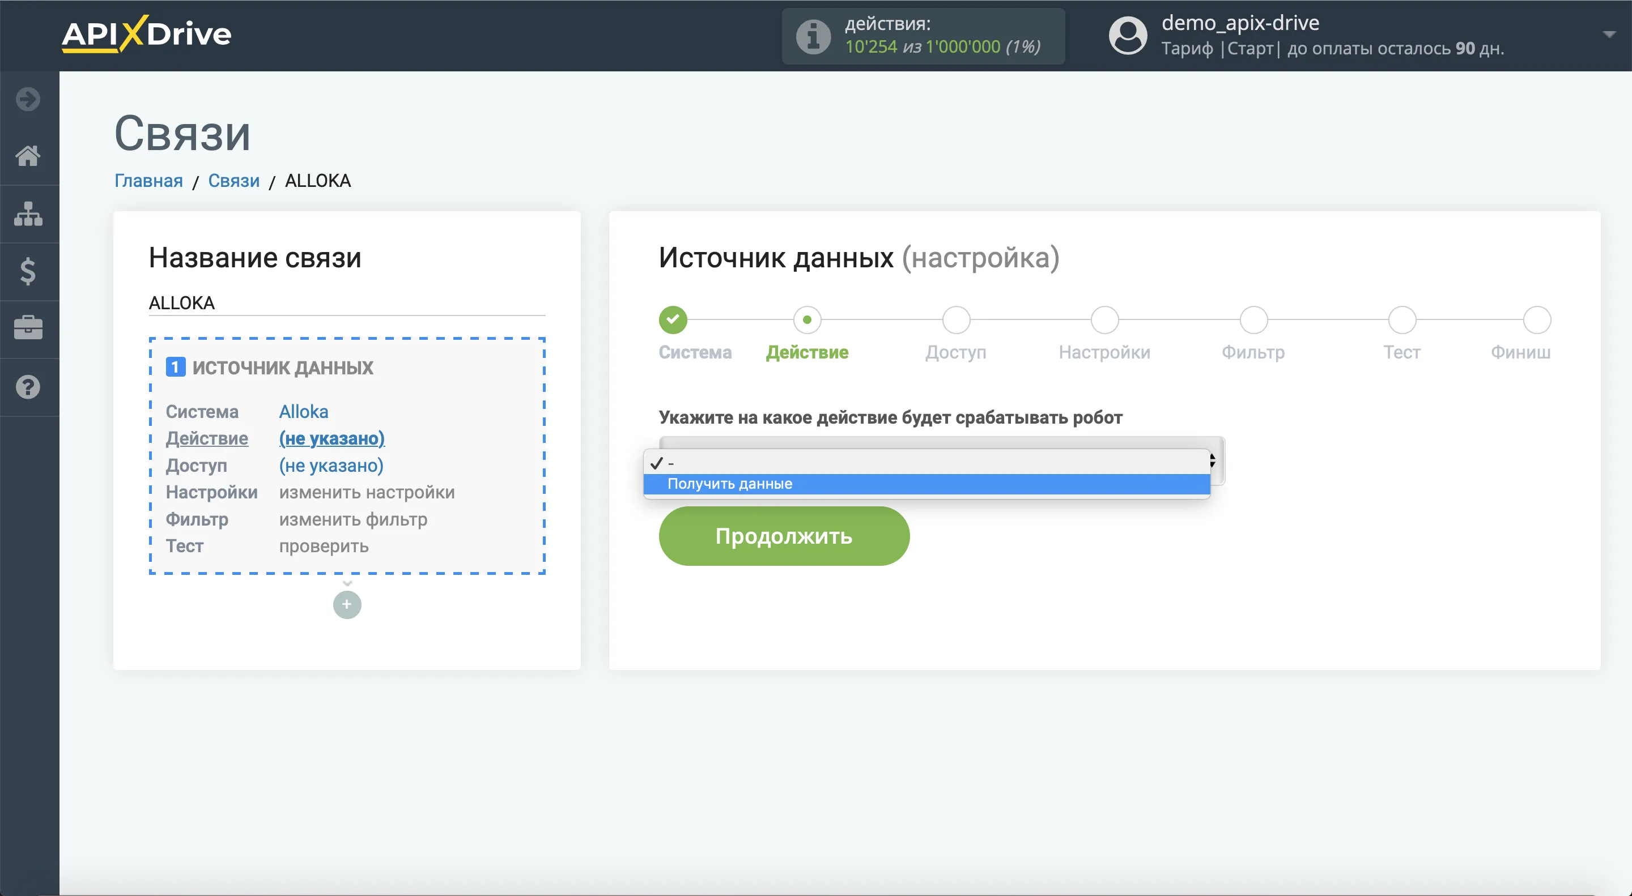
Task: Click the Действие (не указано) link
Action: [x=332, y=438]
